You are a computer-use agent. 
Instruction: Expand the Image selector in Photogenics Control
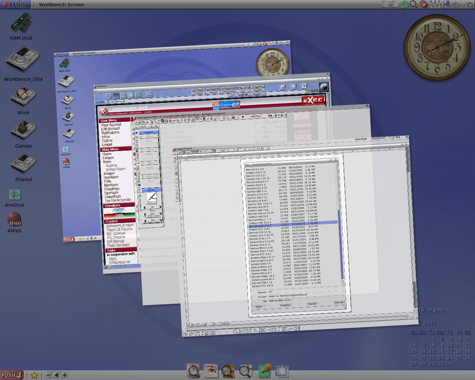(148, 137)
